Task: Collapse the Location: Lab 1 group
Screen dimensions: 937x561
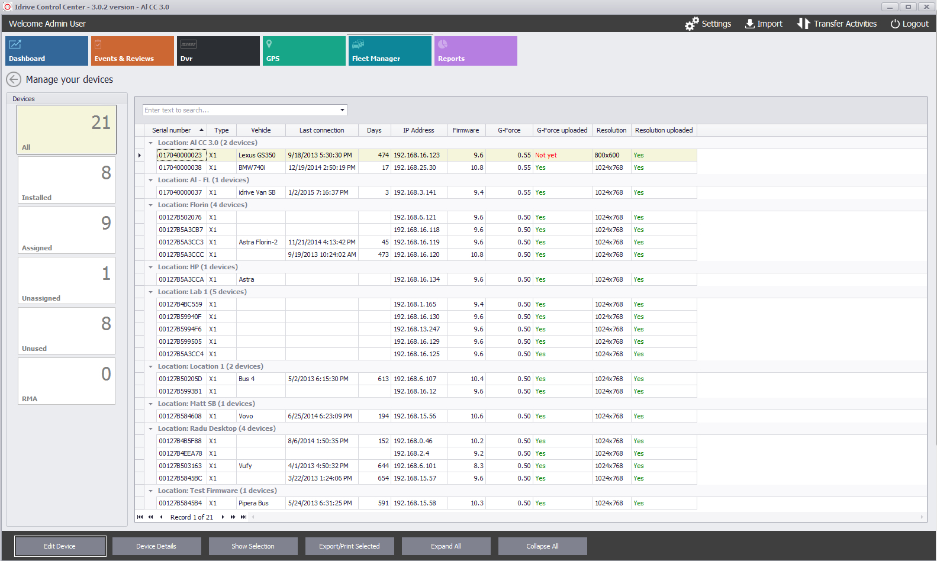Action: tap(151, 292)
